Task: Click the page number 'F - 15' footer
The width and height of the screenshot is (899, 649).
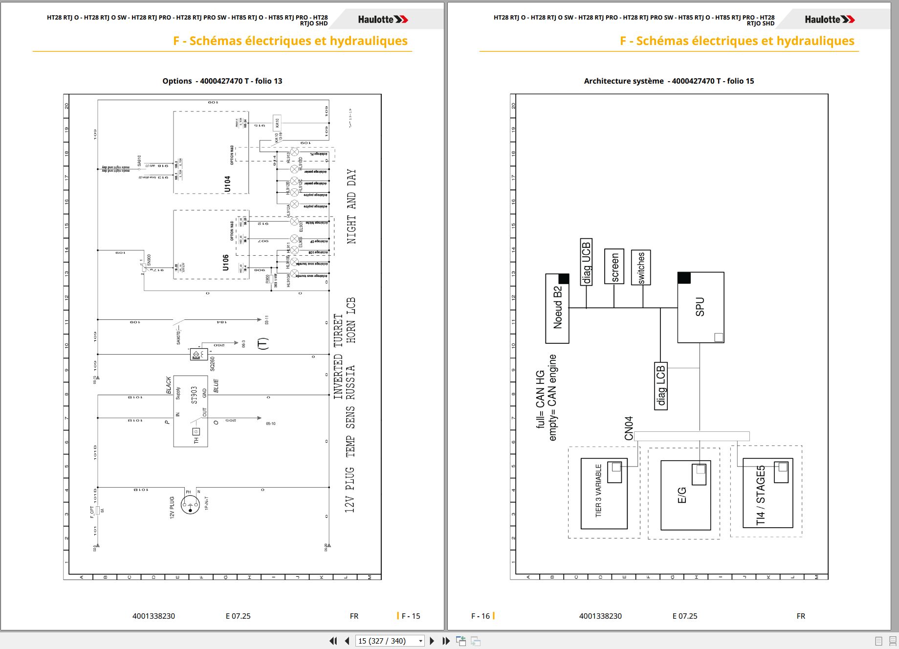Action: 411,616
